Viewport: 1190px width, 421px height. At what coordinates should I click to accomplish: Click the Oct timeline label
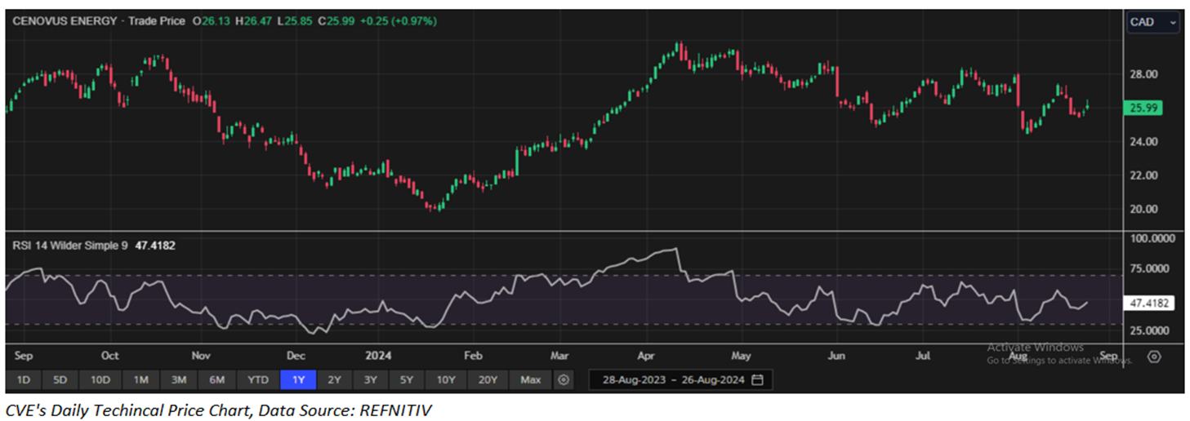[x=109, y=356]
